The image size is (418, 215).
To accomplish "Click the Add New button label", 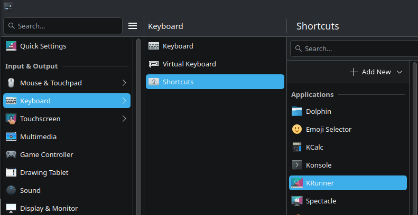I will click(x=376, y=72).
